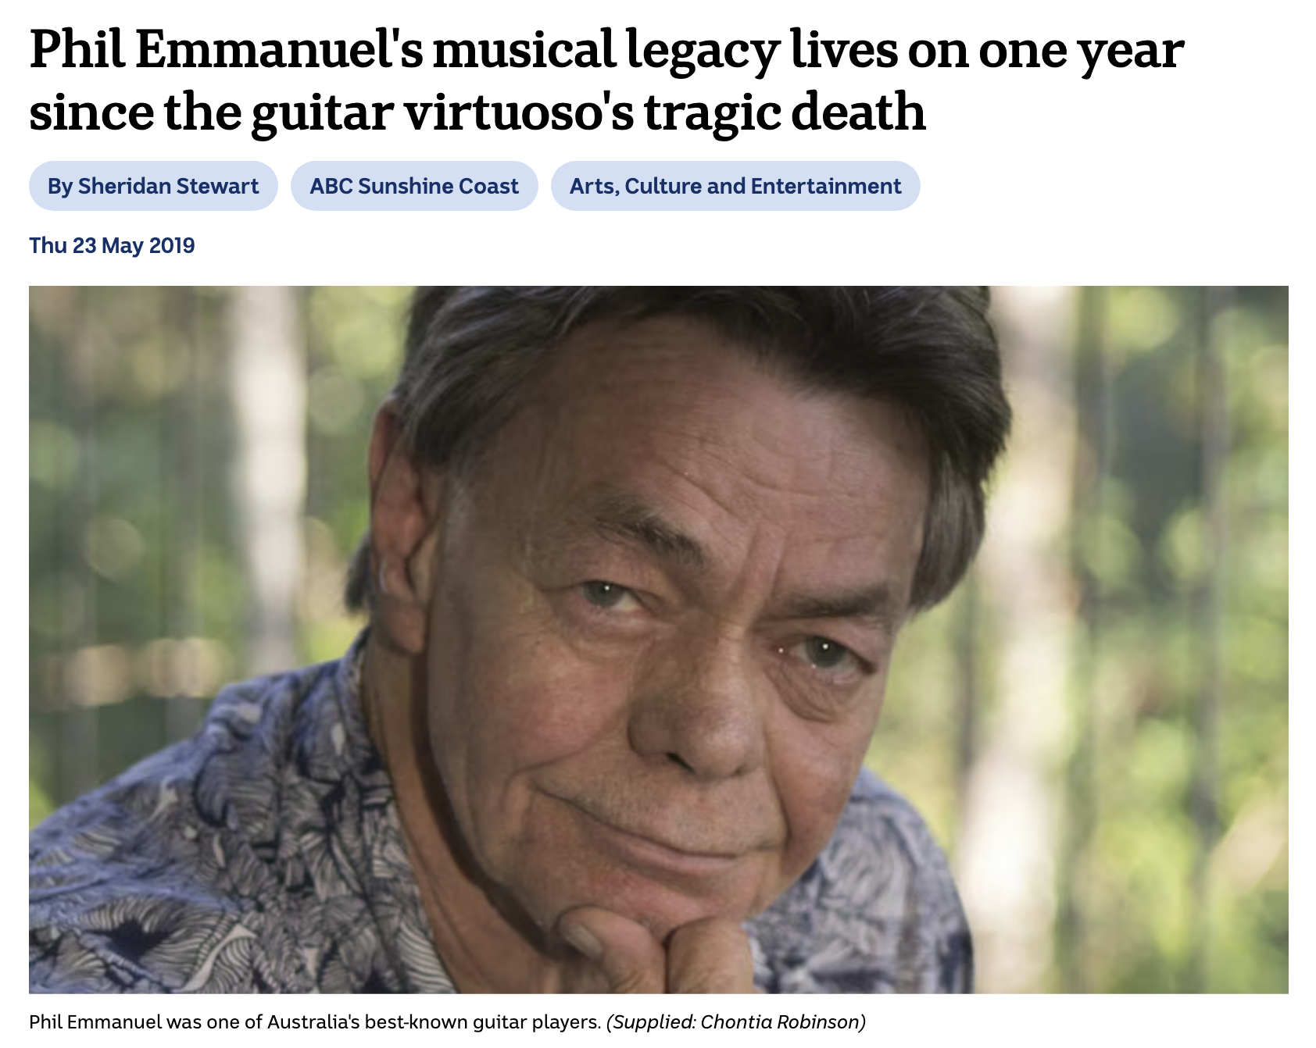Click the article headline about Phil Emmanuel

[606, 80]
